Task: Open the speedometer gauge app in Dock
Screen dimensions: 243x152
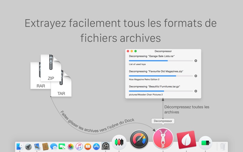Action: click(139, 140)
